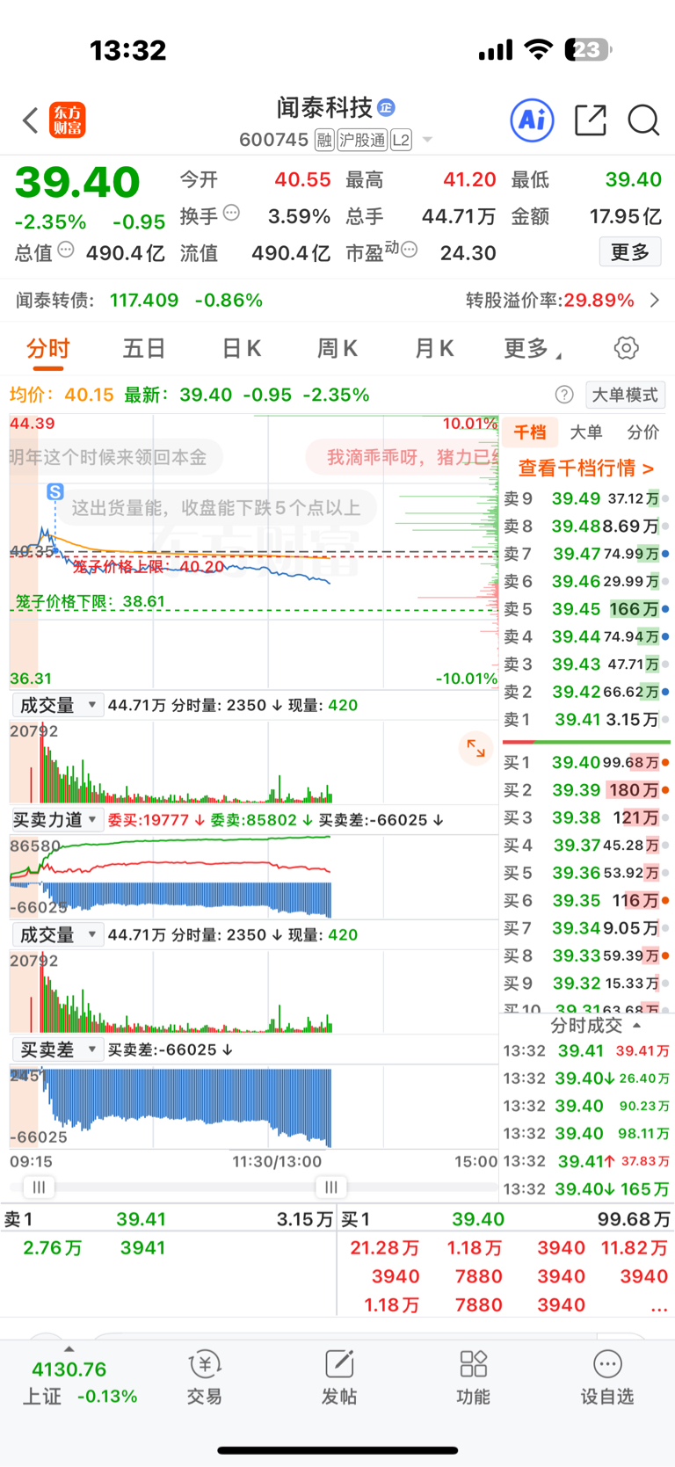
Task: Open 查看千档行情 link
Action: point(585,468)
